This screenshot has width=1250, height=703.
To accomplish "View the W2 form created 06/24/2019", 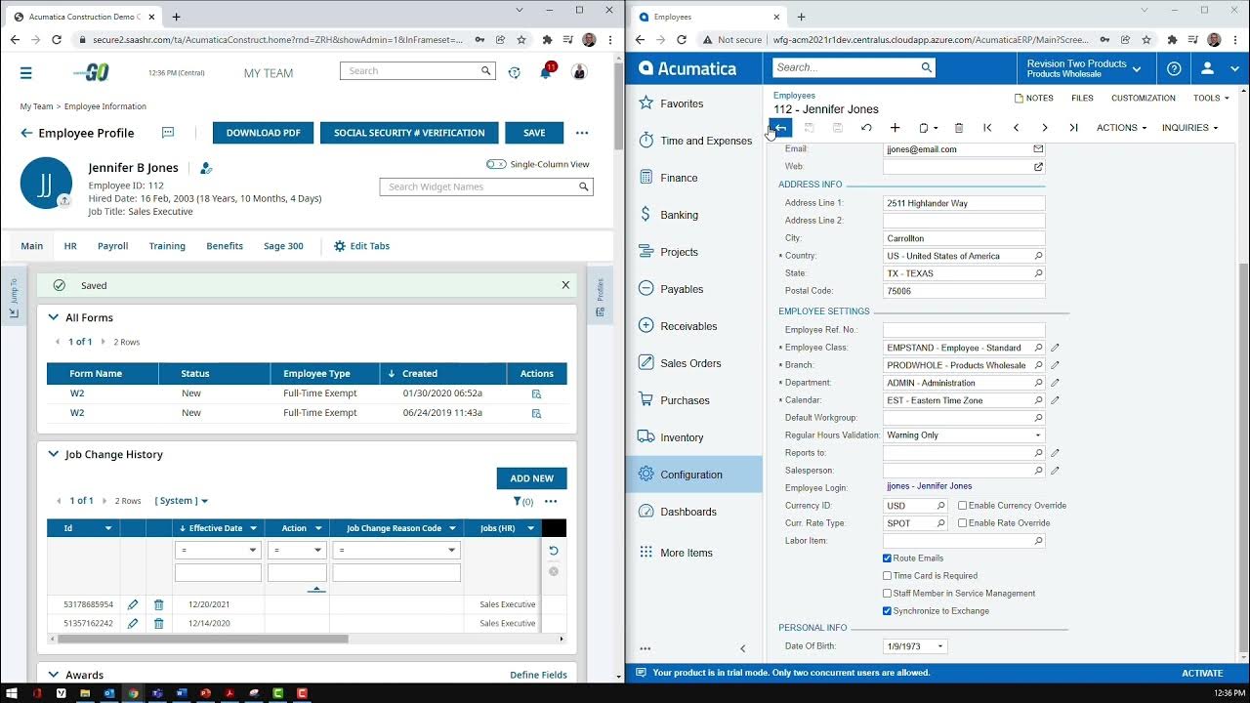I will pyautogui.click(x=536, y=414).
